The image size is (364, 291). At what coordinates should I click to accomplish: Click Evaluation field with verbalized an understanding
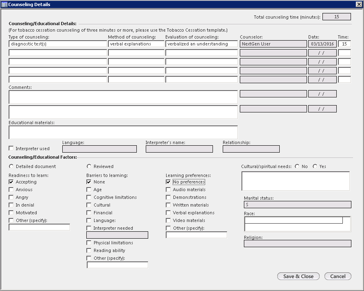coord(202,44)
